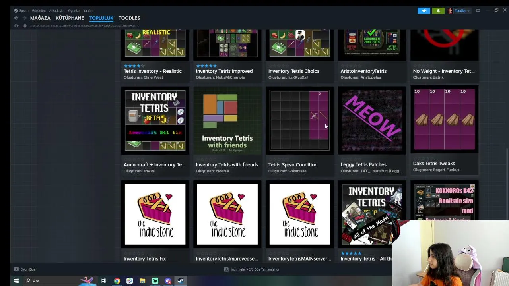The width and height of the screenshot is (509, 286).
Task: Click the steamcommunity workshop URL address bar
Action: [x=84, y=26]
